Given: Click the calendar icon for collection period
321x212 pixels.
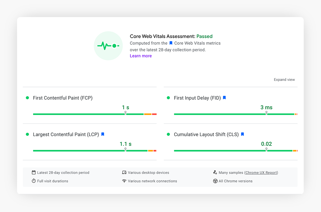Looking at the screenshot, I should coord(34,173).
